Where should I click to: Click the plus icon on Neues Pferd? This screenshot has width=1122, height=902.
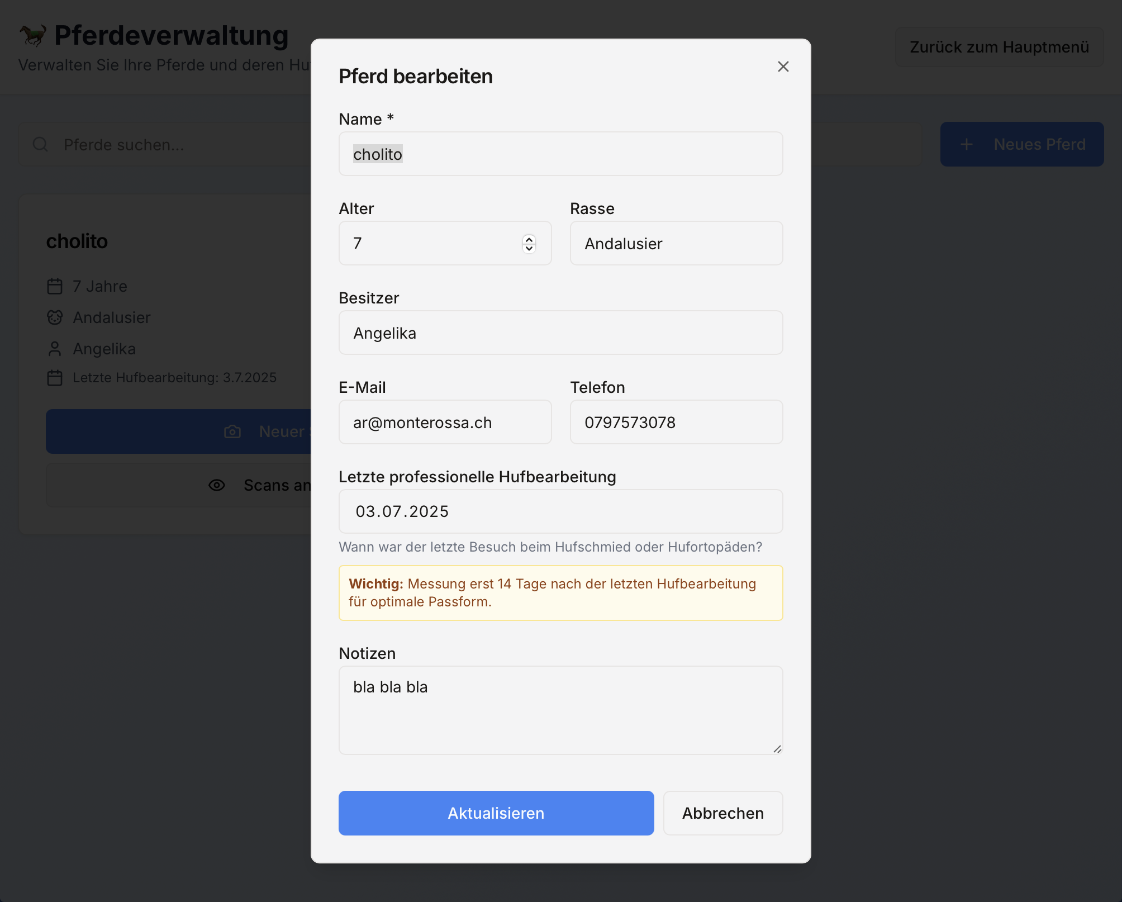click(967, 144)
